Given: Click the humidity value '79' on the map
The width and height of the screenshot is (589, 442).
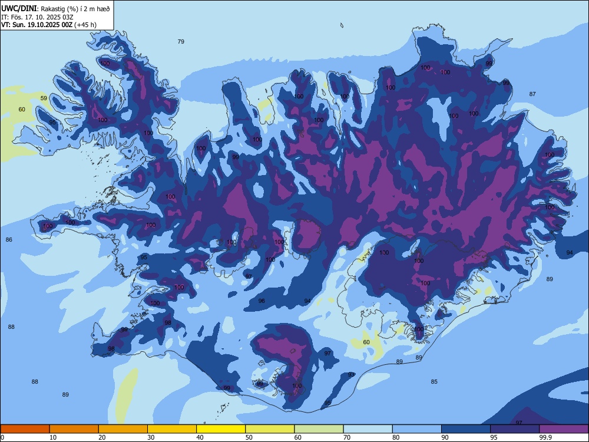Looking at the screenshot, I should [x=181, y=42].
